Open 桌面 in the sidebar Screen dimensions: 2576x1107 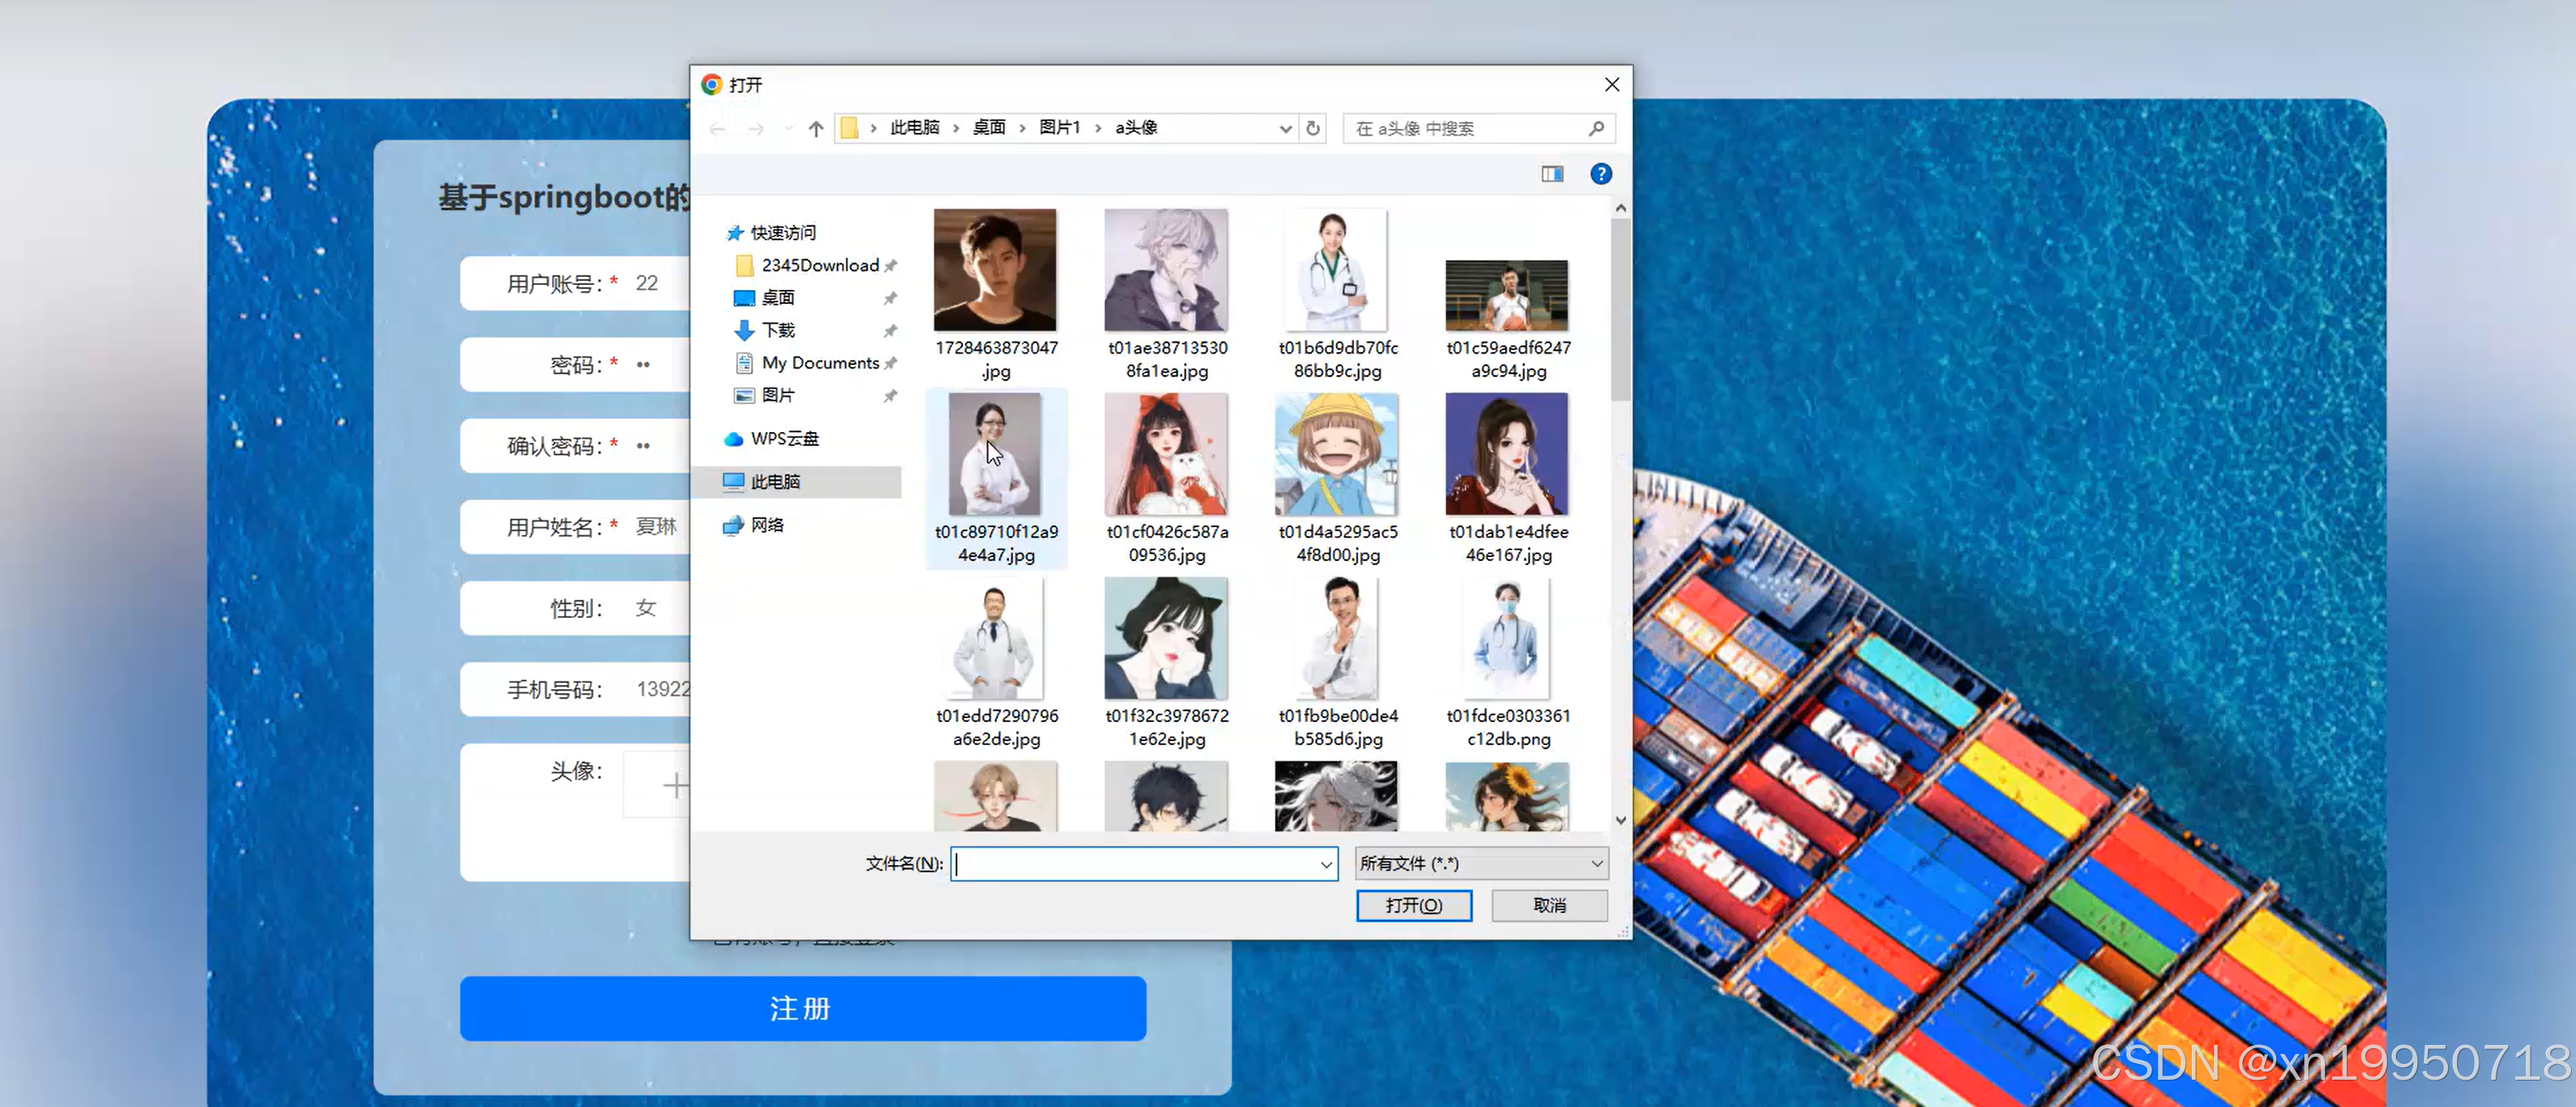(778, 298)
